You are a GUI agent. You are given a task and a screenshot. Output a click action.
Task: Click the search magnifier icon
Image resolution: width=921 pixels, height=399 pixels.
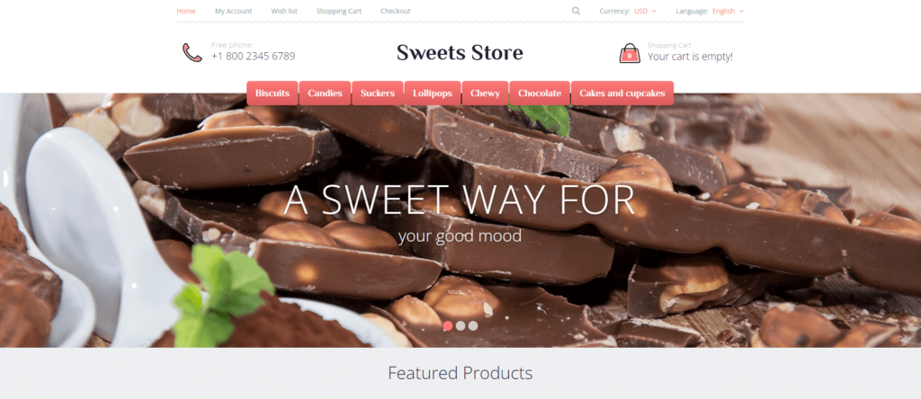[576, 11]
